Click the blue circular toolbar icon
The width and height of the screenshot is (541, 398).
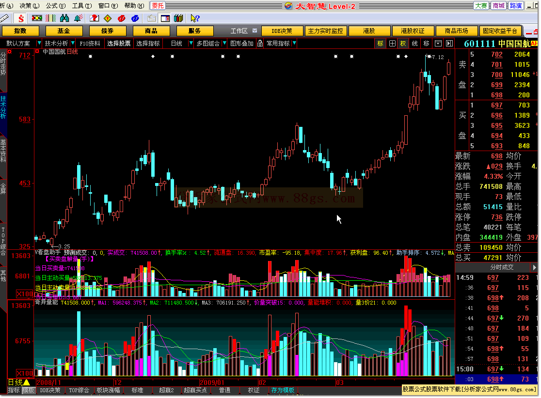click(x=135, y=18)
